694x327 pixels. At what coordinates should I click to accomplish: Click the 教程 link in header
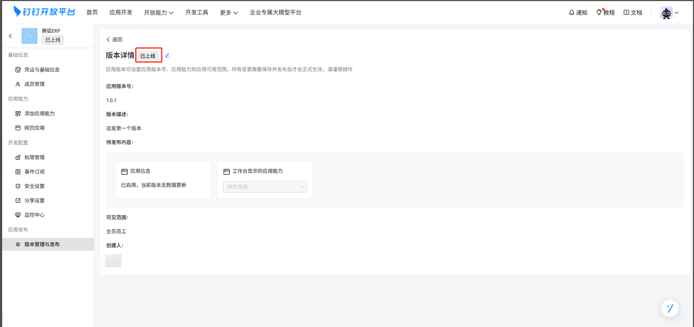(609, 12)
